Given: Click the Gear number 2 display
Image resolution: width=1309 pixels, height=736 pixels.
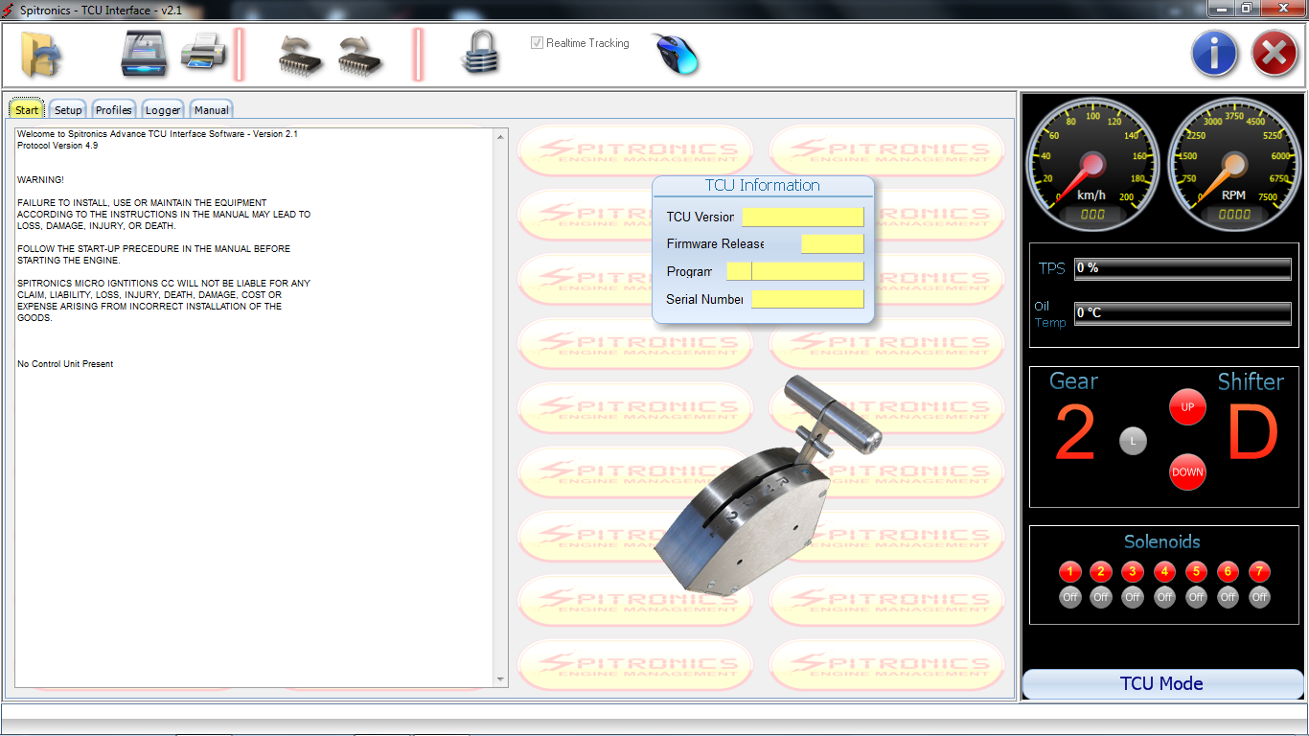Looking at the screenshot, I should (1075, 434).
